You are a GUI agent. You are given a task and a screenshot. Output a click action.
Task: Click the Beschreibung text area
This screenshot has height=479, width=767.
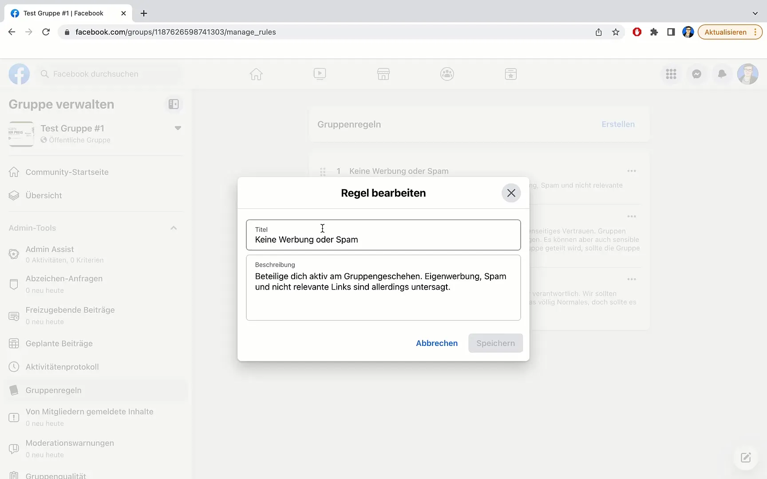click(x=383, y=287)
